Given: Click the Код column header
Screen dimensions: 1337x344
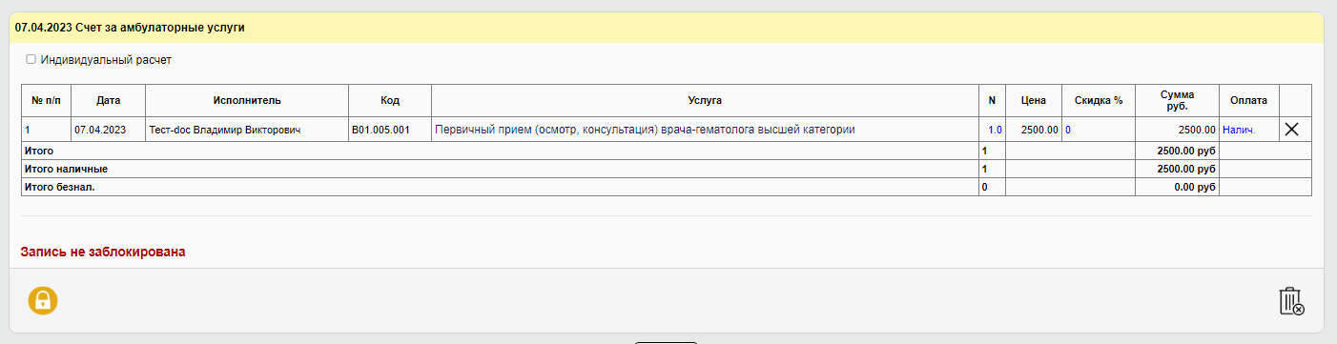Looking at the screenshot, I should pos(390,100).
